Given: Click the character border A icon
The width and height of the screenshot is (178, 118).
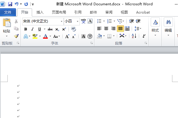Looking at the screenshot, I should 90,21.
